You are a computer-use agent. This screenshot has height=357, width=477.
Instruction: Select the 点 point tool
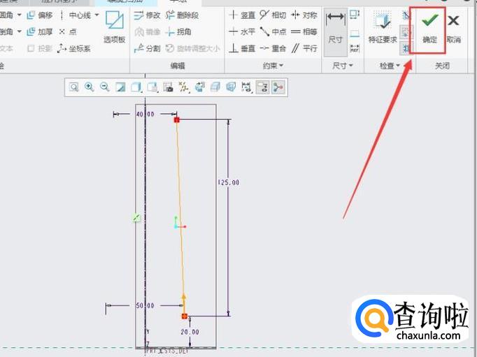(68, 31)
